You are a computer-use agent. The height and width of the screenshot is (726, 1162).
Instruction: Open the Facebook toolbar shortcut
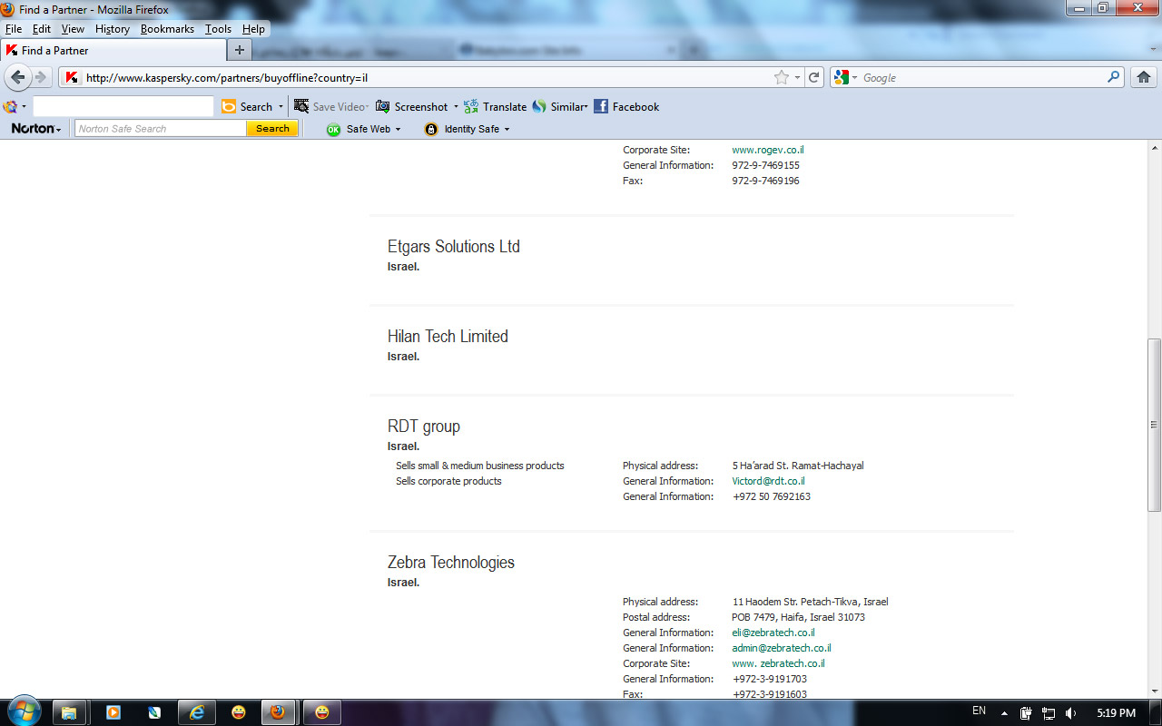tap(626, 106)
